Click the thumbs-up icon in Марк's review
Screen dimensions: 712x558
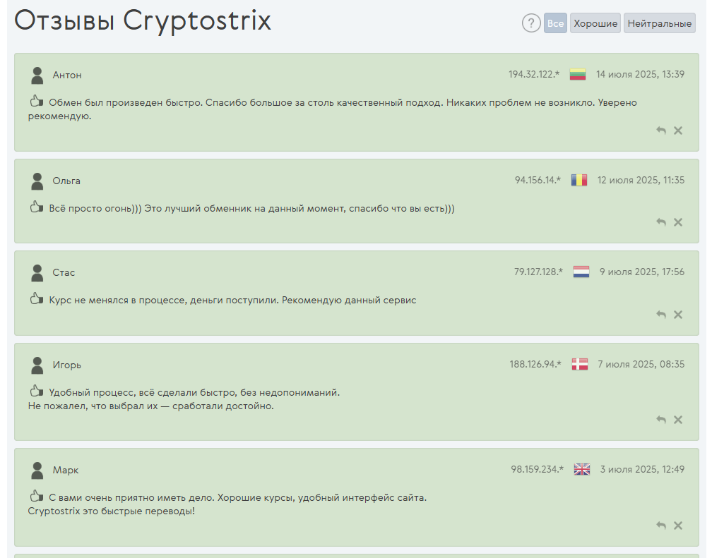pos(36,497)
